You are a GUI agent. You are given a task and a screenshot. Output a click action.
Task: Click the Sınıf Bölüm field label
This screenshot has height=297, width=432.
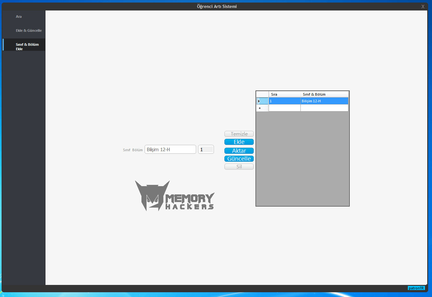133,150
